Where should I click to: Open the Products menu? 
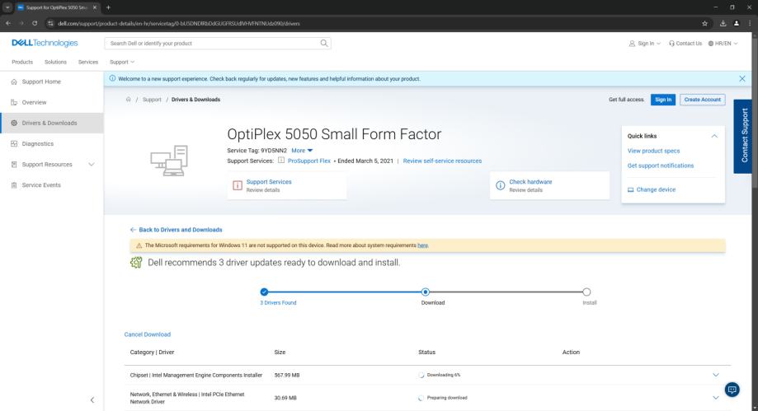point(25,62)
